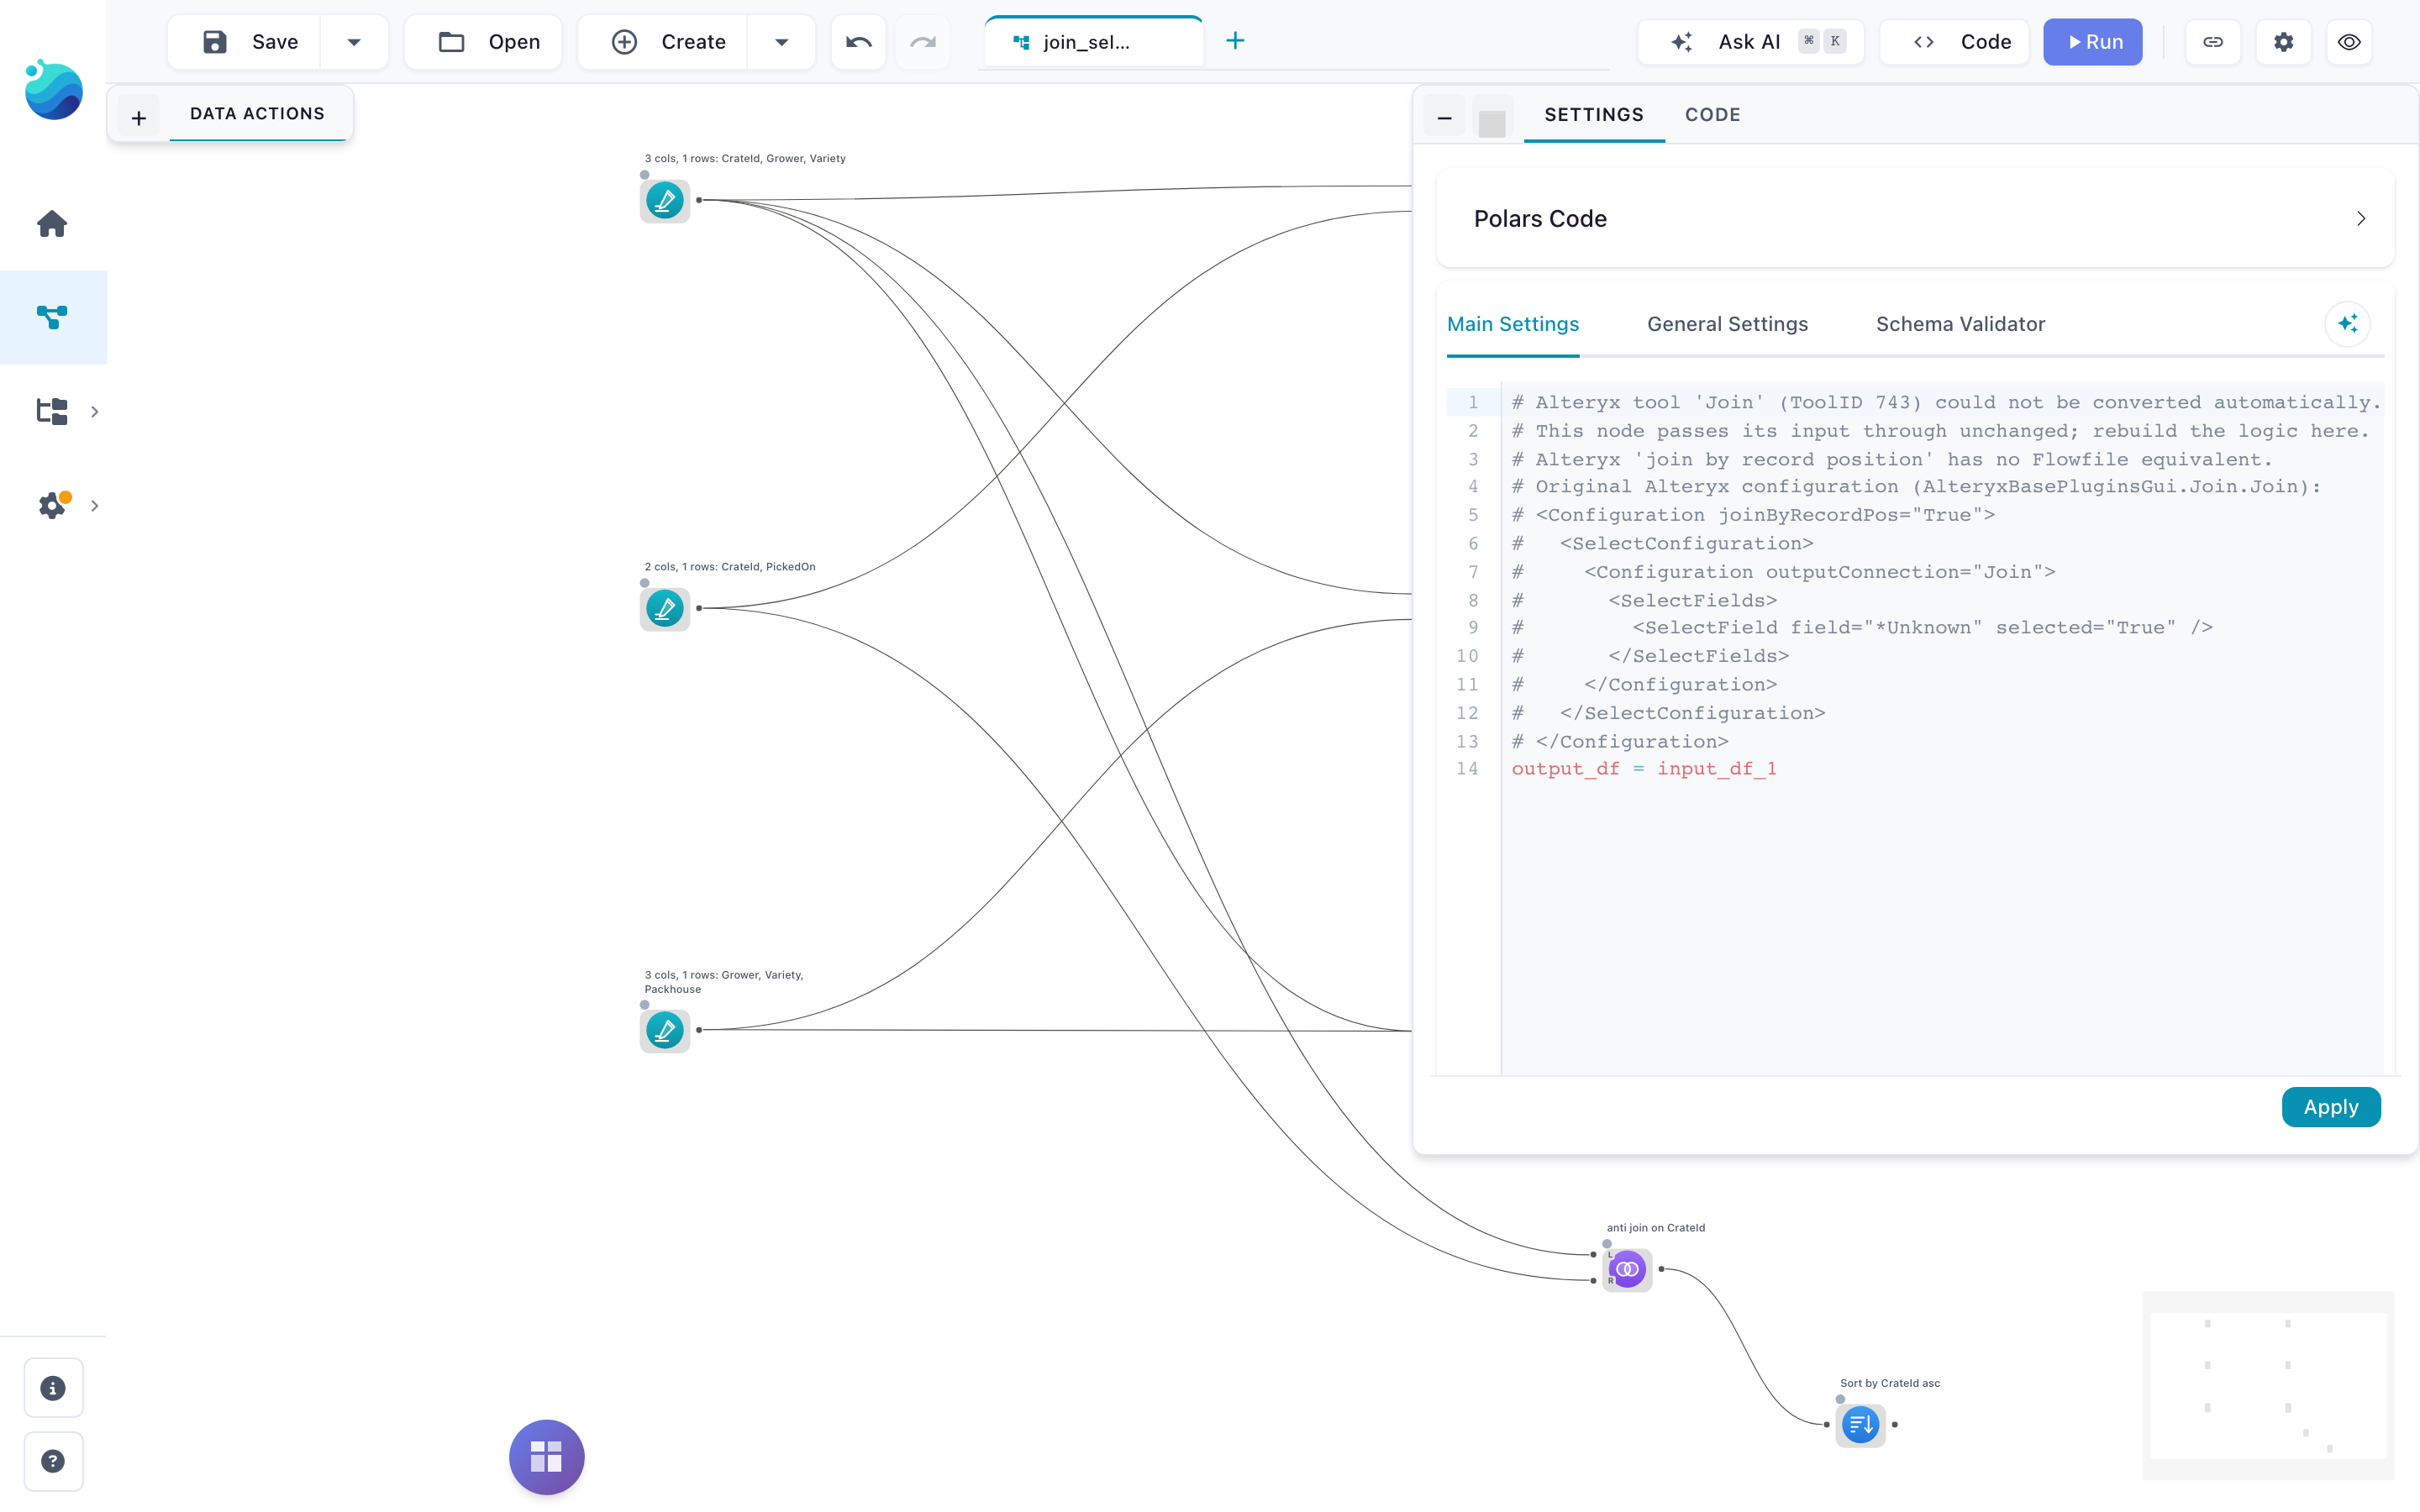Click the purple grid layout button
Viewport: 2420px width, 1512px height.
(x=546, y=1456)
